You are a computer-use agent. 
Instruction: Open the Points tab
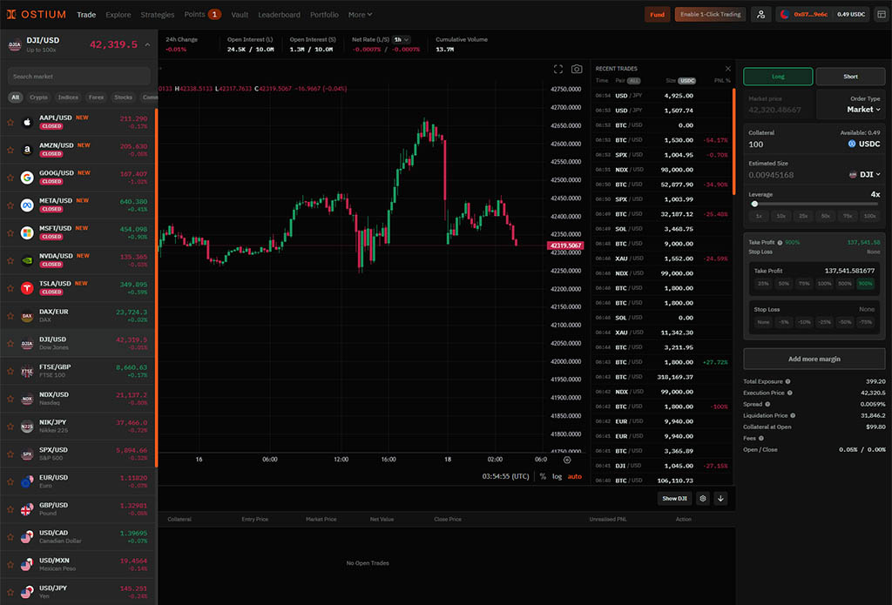tap(202, 14)
